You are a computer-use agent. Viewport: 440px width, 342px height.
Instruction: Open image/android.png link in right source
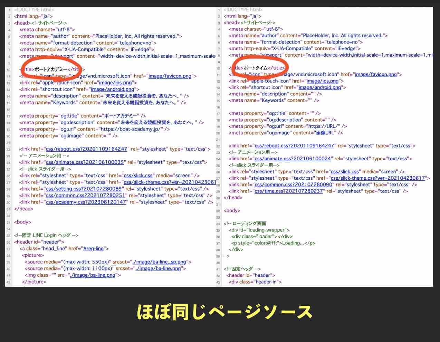pos(320,87)
